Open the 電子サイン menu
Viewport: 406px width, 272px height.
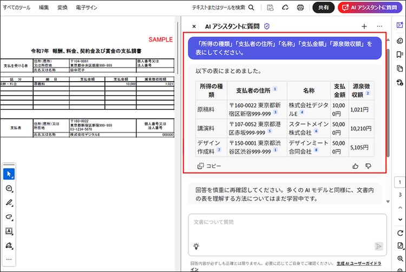[86, 8]
